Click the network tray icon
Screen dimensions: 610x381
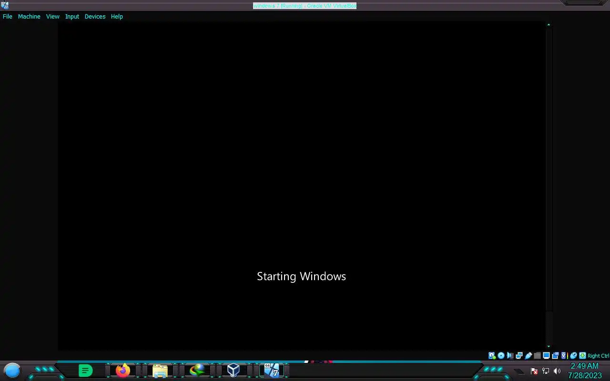546,371
